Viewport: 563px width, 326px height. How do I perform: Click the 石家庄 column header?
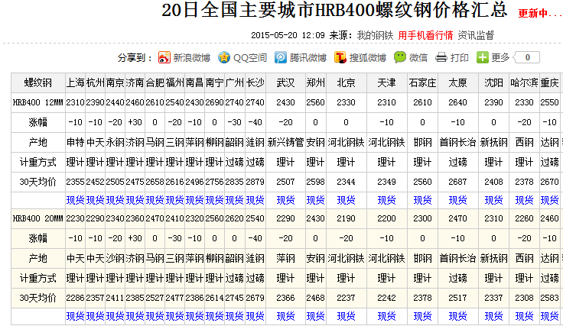tap(422, 82)
